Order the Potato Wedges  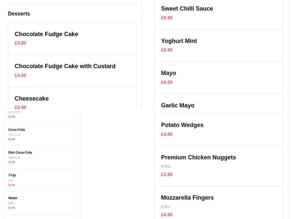pos(182,125)
